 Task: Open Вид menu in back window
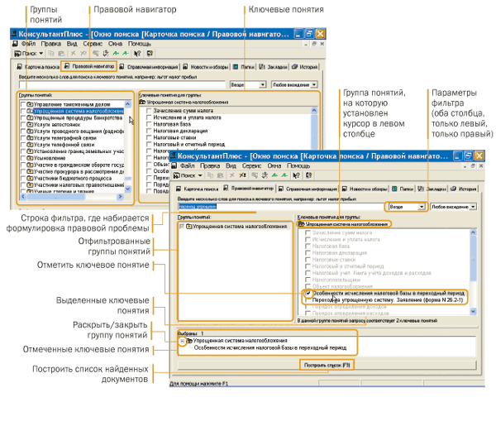point(72,44)
